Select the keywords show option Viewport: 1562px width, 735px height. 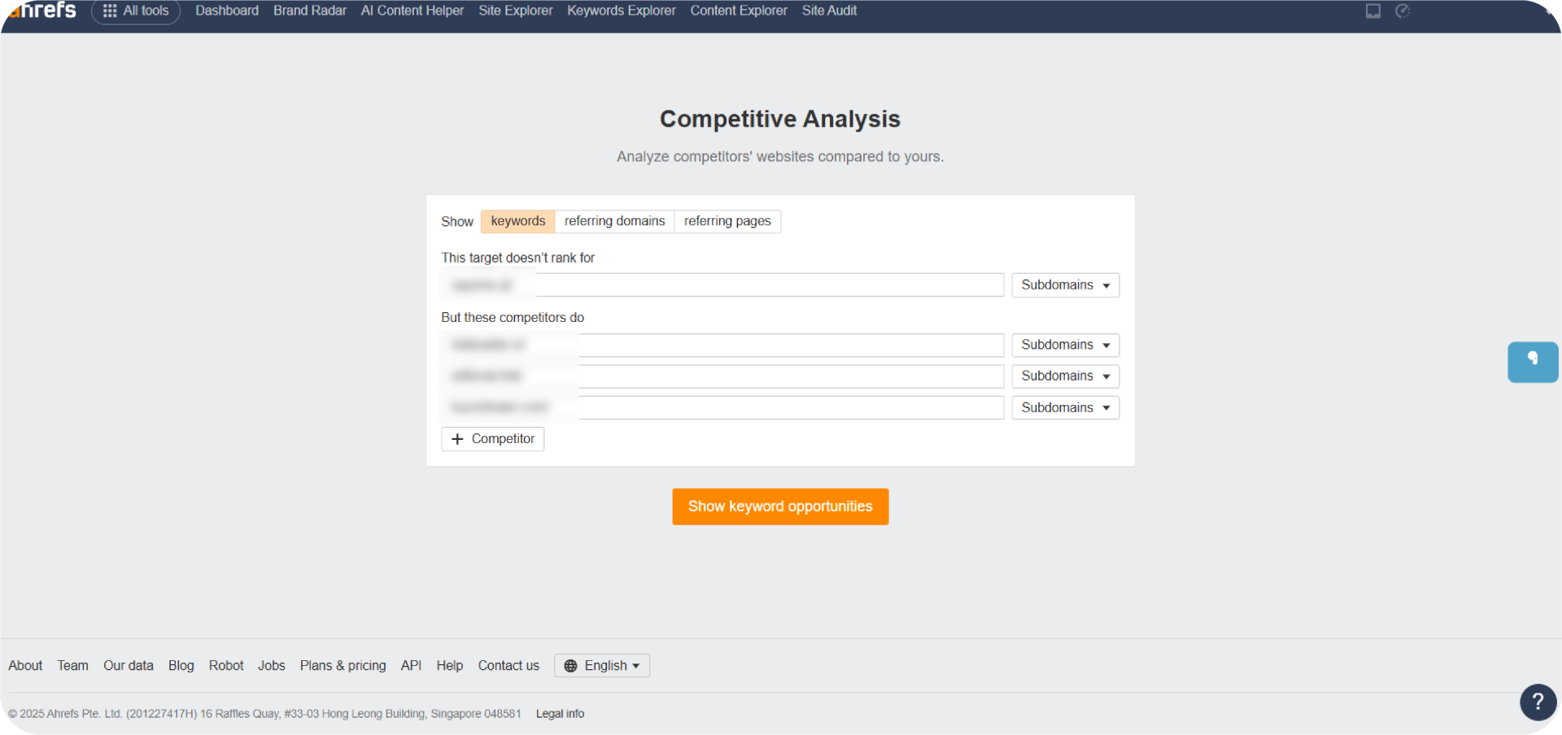click(517, 221)
